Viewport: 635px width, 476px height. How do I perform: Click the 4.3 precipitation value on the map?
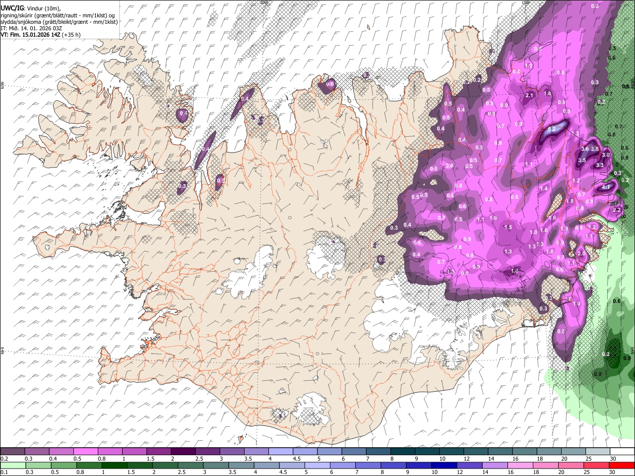tap(606, 187)
